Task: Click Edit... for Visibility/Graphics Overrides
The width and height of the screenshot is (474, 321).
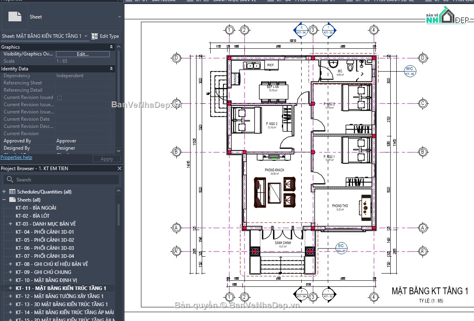Action: click(x=83, y=54)
